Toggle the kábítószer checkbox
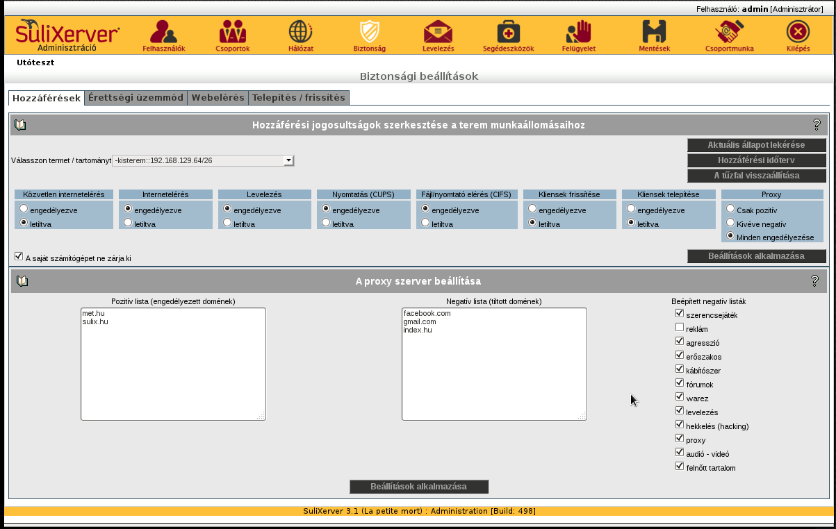 point(680,369)
